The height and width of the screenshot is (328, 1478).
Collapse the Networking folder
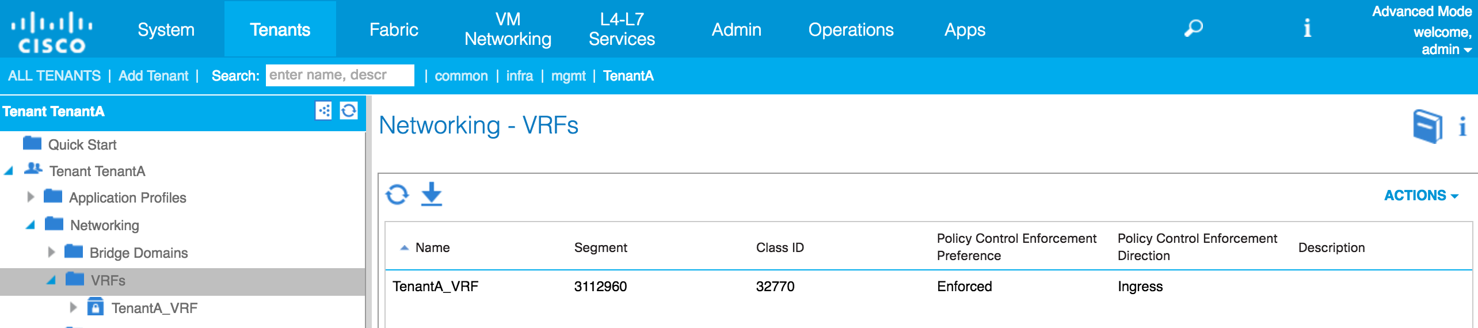click(x=31, y=225)
